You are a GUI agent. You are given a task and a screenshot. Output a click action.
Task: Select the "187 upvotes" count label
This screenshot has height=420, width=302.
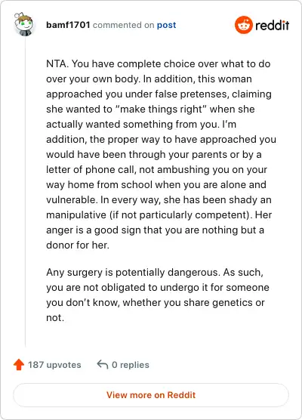click(54, 365)
